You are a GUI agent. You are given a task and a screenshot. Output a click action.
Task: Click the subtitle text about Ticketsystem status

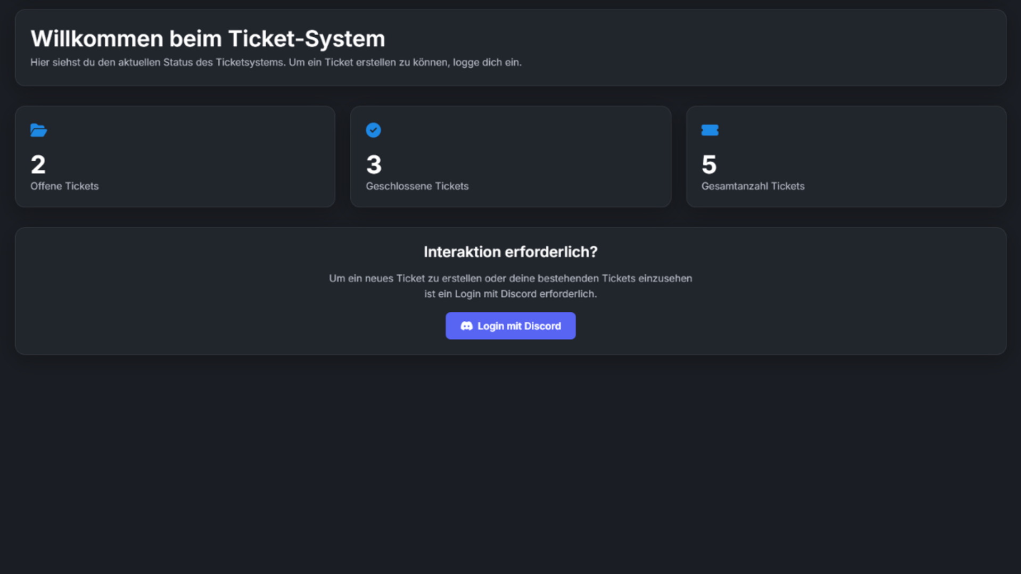[276, 62]
